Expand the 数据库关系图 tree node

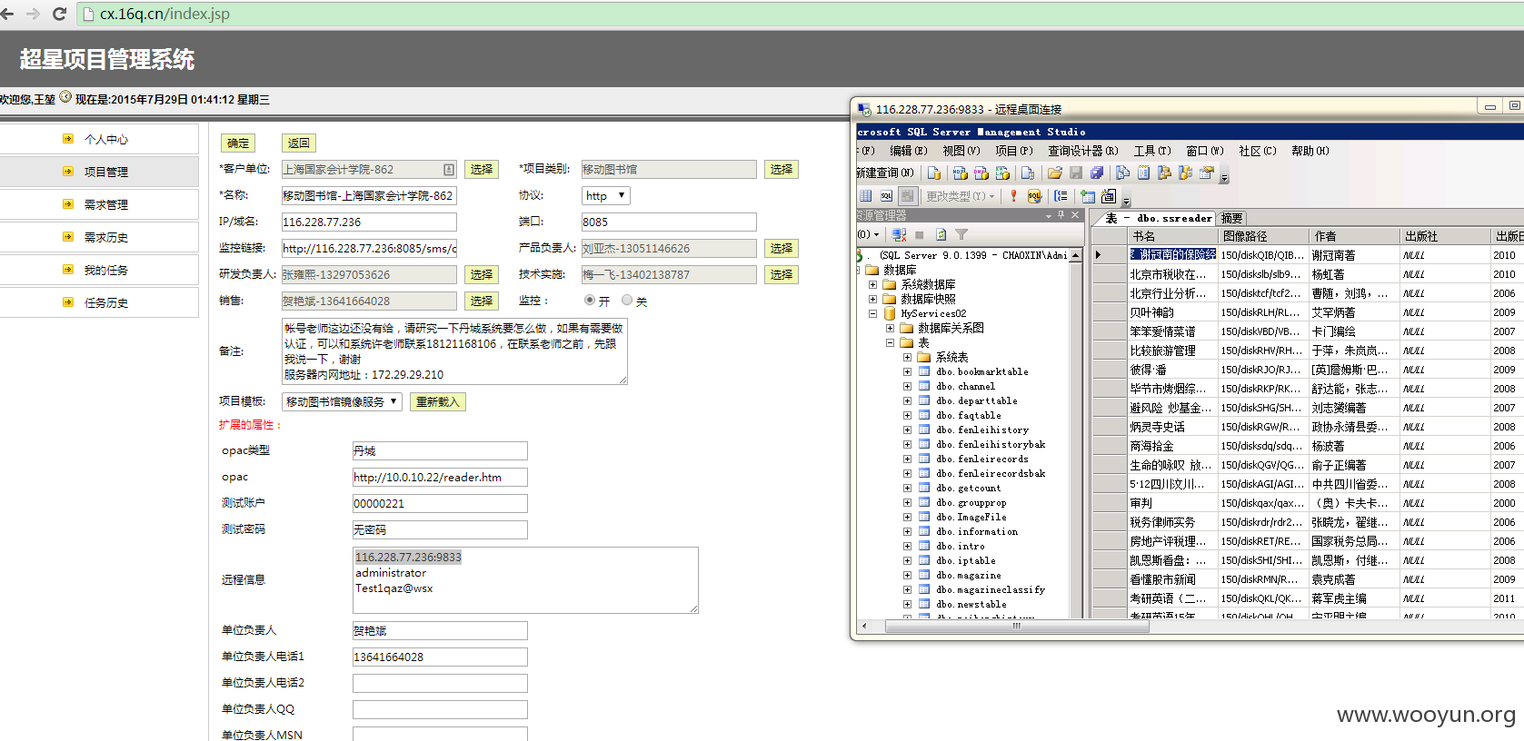click(x=890, y=328)
